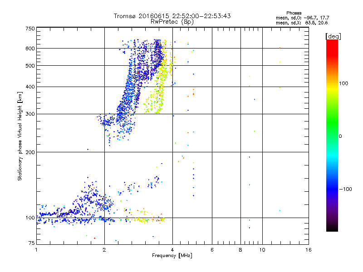Click the x-axis tick label '8'

(240, 250)
